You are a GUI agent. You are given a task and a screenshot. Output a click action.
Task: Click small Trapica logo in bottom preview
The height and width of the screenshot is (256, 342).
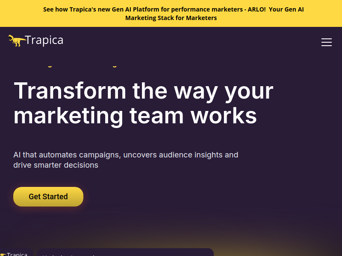(x=15, y=254)
